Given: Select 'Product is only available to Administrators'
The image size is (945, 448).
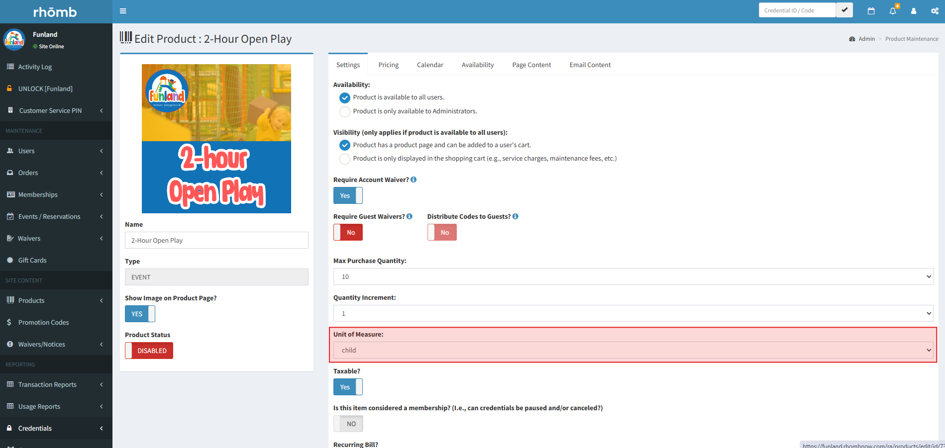Looking at the screenshot, I should 344,112.
